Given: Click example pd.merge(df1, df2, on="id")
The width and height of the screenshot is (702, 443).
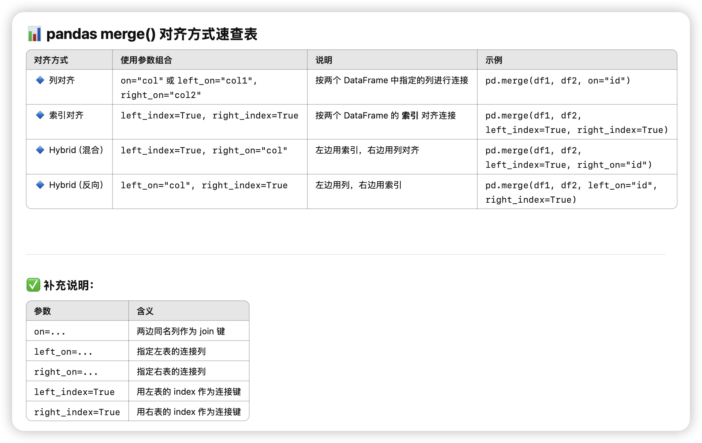Looking at the screenshot, I should point(558,81).
